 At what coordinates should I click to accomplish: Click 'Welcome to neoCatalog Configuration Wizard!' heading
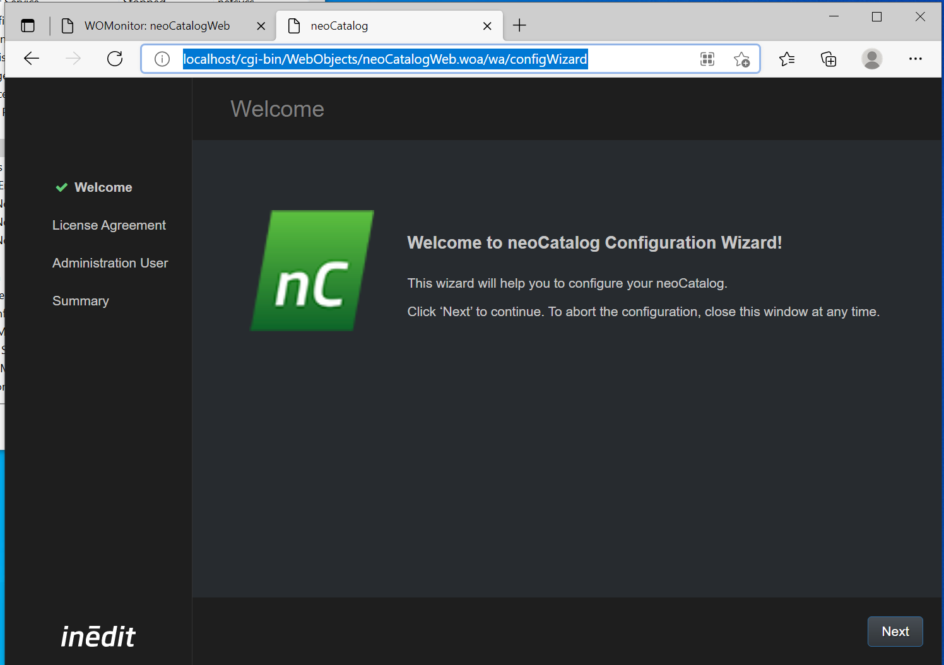(594, 243)
